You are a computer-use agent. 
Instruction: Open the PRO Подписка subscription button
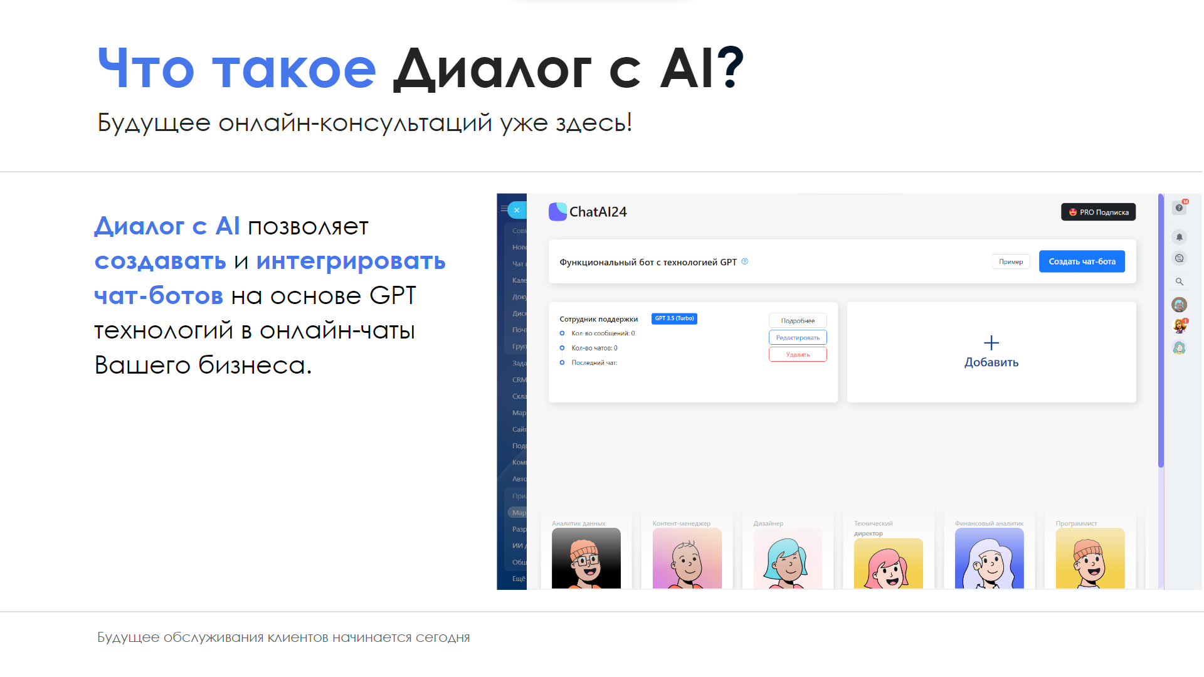1098,212
